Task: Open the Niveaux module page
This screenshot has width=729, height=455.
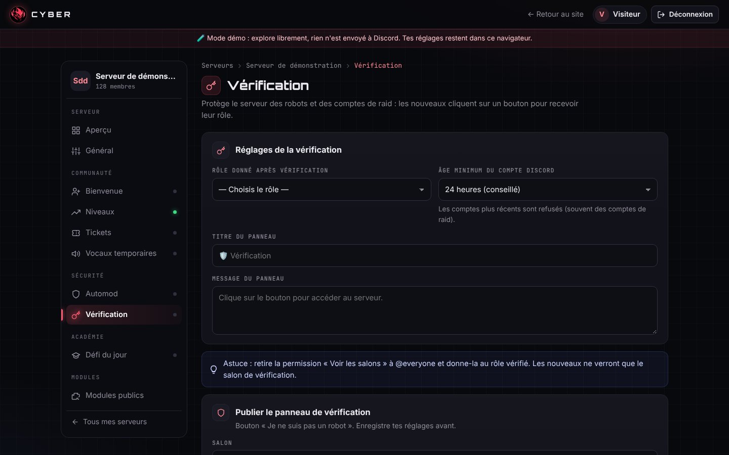Action: click(x=124, y=212)
